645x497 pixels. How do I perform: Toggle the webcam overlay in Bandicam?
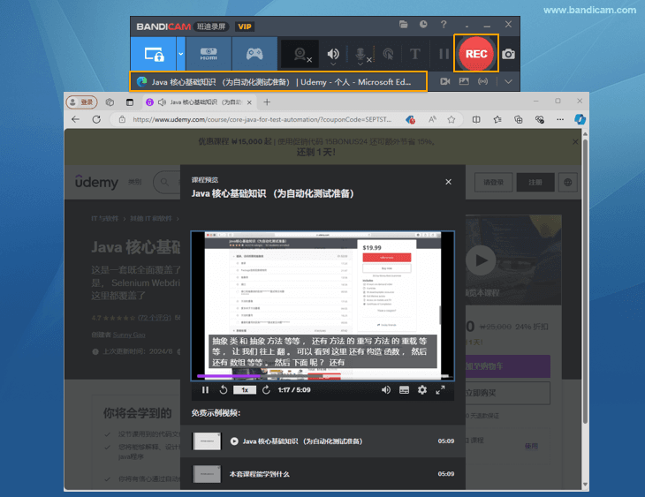(x=300, y=54)
